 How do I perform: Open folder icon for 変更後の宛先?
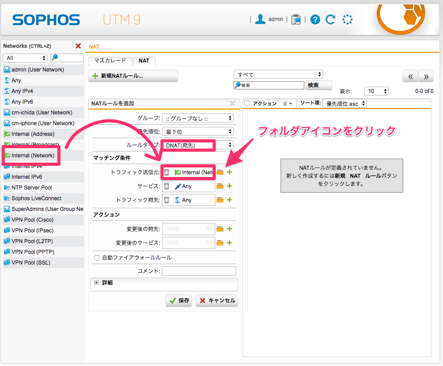tap(220, 229)
